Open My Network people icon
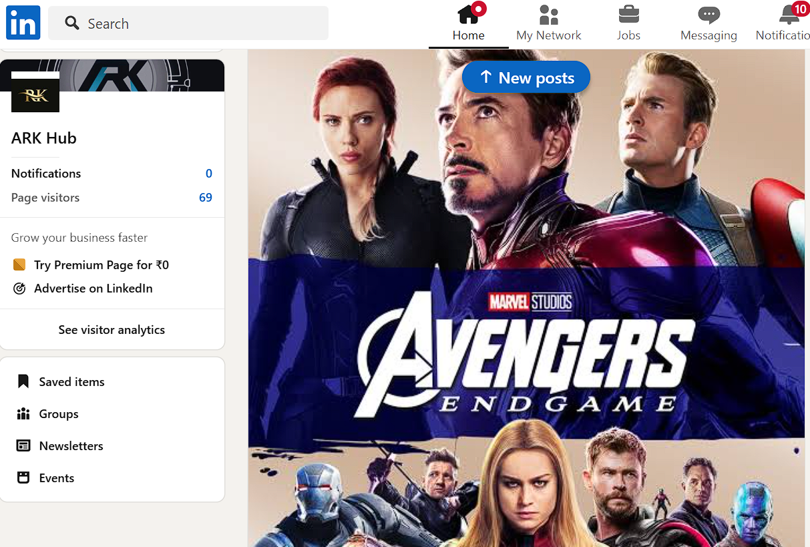This screenshot has width=810, height=547. [548, 14]
